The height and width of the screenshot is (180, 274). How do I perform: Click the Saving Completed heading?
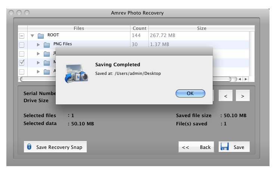coord(118,64)
